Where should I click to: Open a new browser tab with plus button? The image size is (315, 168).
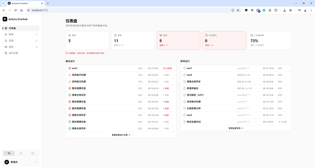click(48, 3)
